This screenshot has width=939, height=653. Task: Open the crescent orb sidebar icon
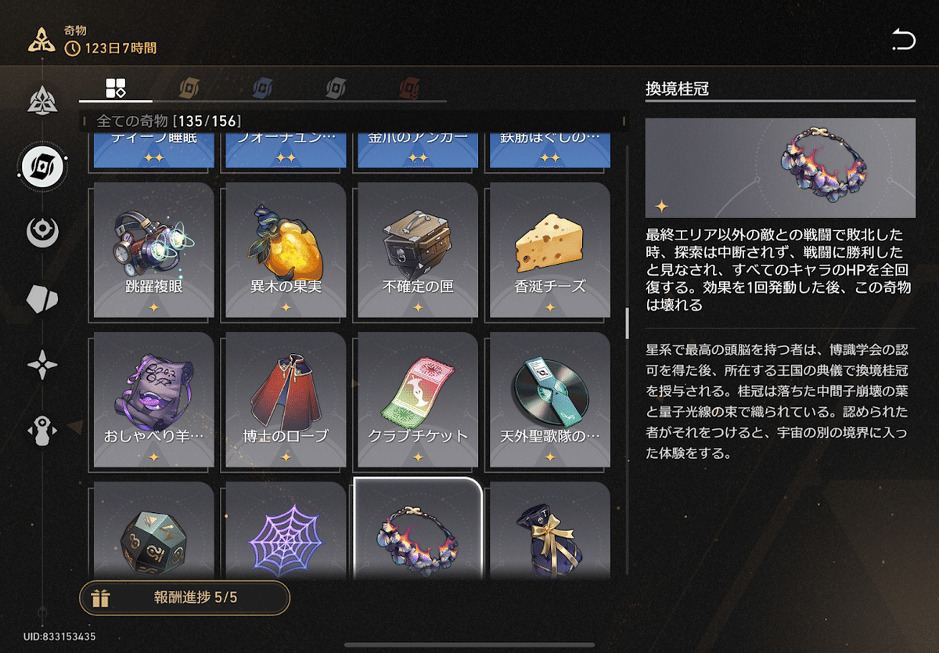(x=42, y=233)
